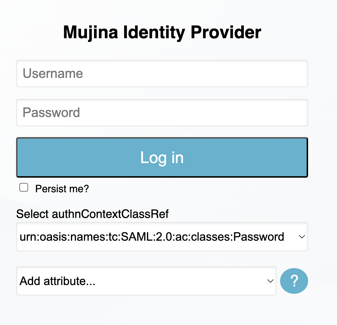Image resolution: width=337 pixels, height=325 pixels.
Task: Submit the form with the blue Log in button
Action: pos(162,158)
